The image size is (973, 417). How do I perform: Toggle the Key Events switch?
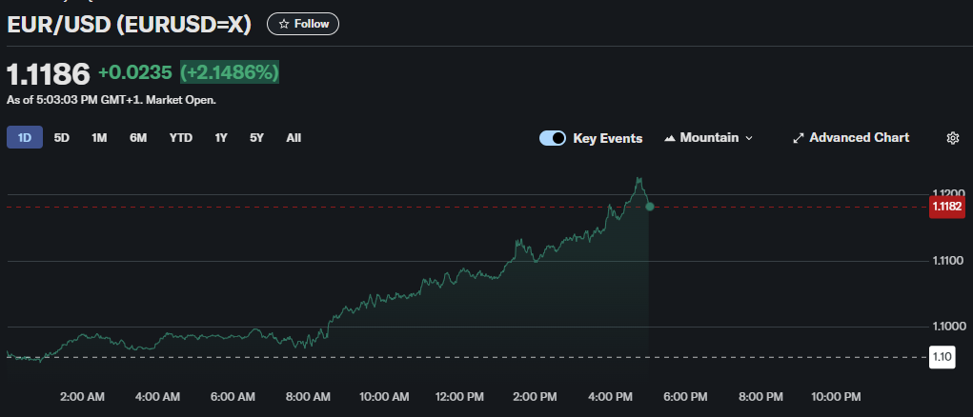coord(553,138)
